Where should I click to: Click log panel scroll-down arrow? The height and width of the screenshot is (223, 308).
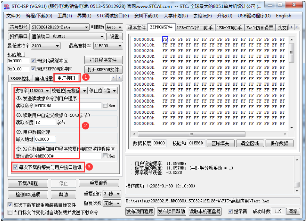point(297,191)
